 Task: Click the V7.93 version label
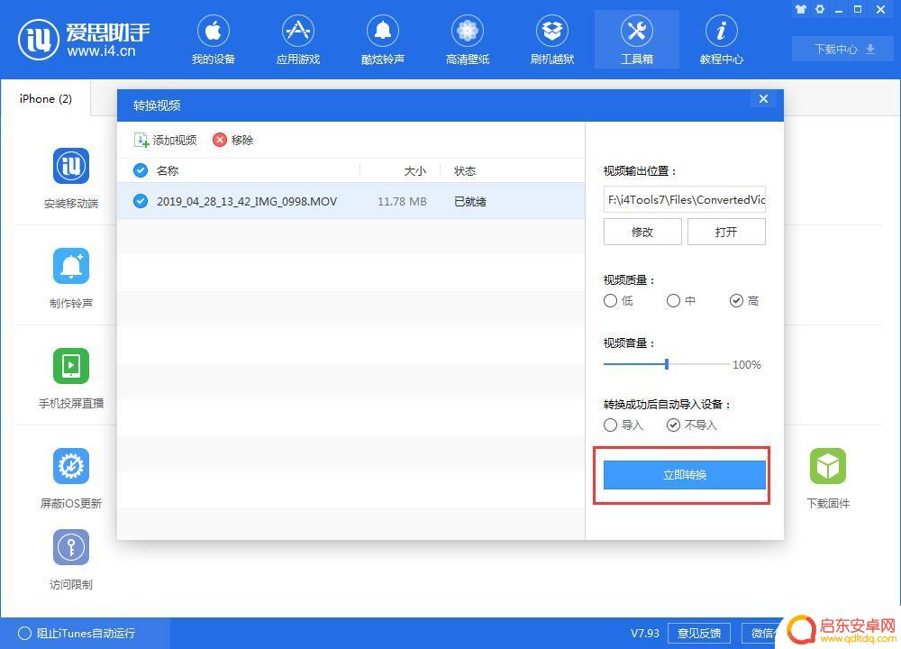[645, 633]
